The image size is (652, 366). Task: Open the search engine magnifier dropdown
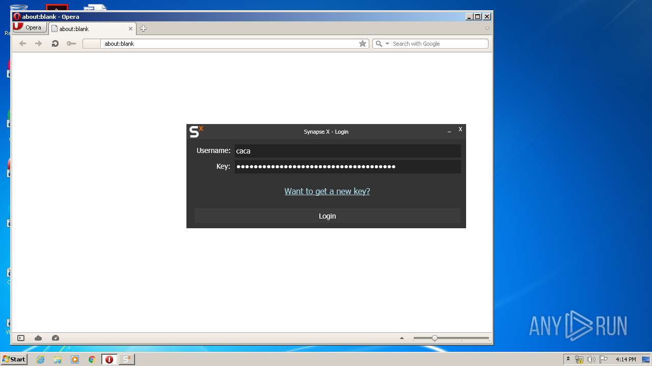(382, 44)
